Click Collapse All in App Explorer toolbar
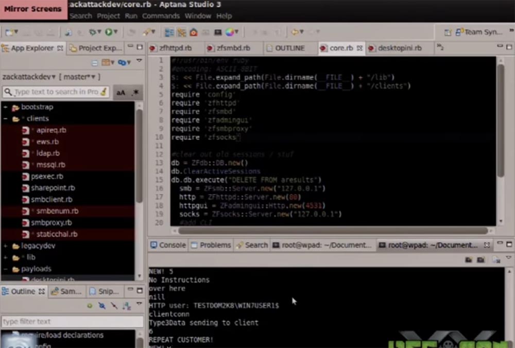This screenshot has height=348, width=515. coord(95,63)
